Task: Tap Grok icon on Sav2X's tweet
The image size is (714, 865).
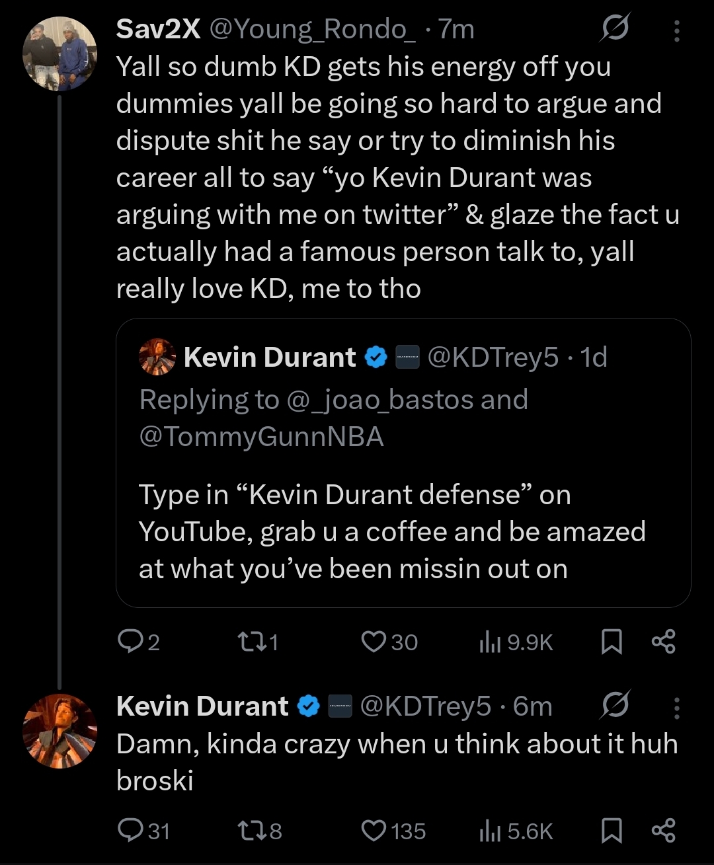Action: 615,29
